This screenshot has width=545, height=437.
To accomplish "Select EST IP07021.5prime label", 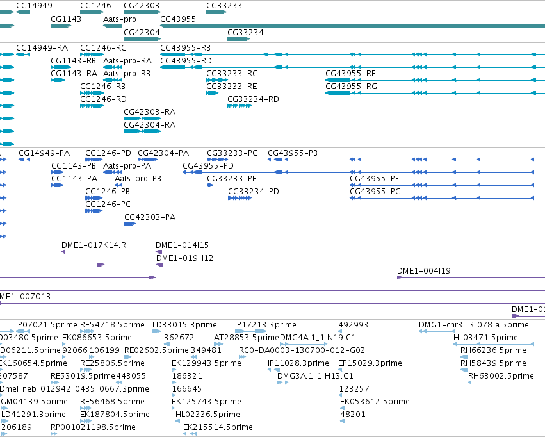I will [47, 325].
